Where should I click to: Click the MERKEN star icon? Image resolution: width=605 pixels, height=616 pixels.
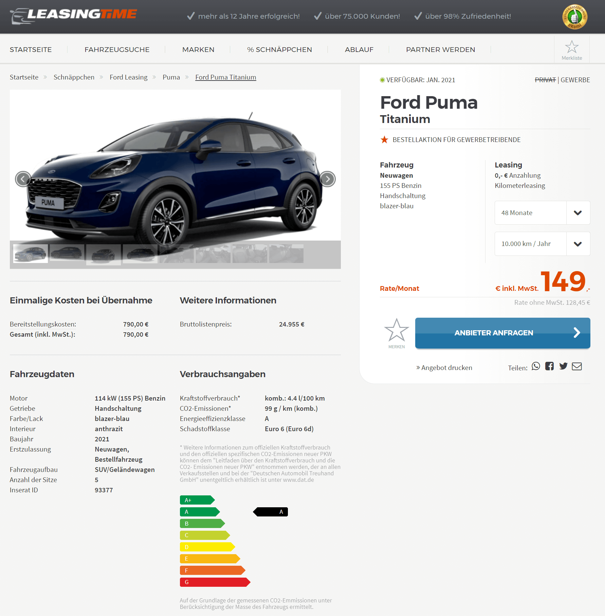pyautogui.click(x=396, y=330)
